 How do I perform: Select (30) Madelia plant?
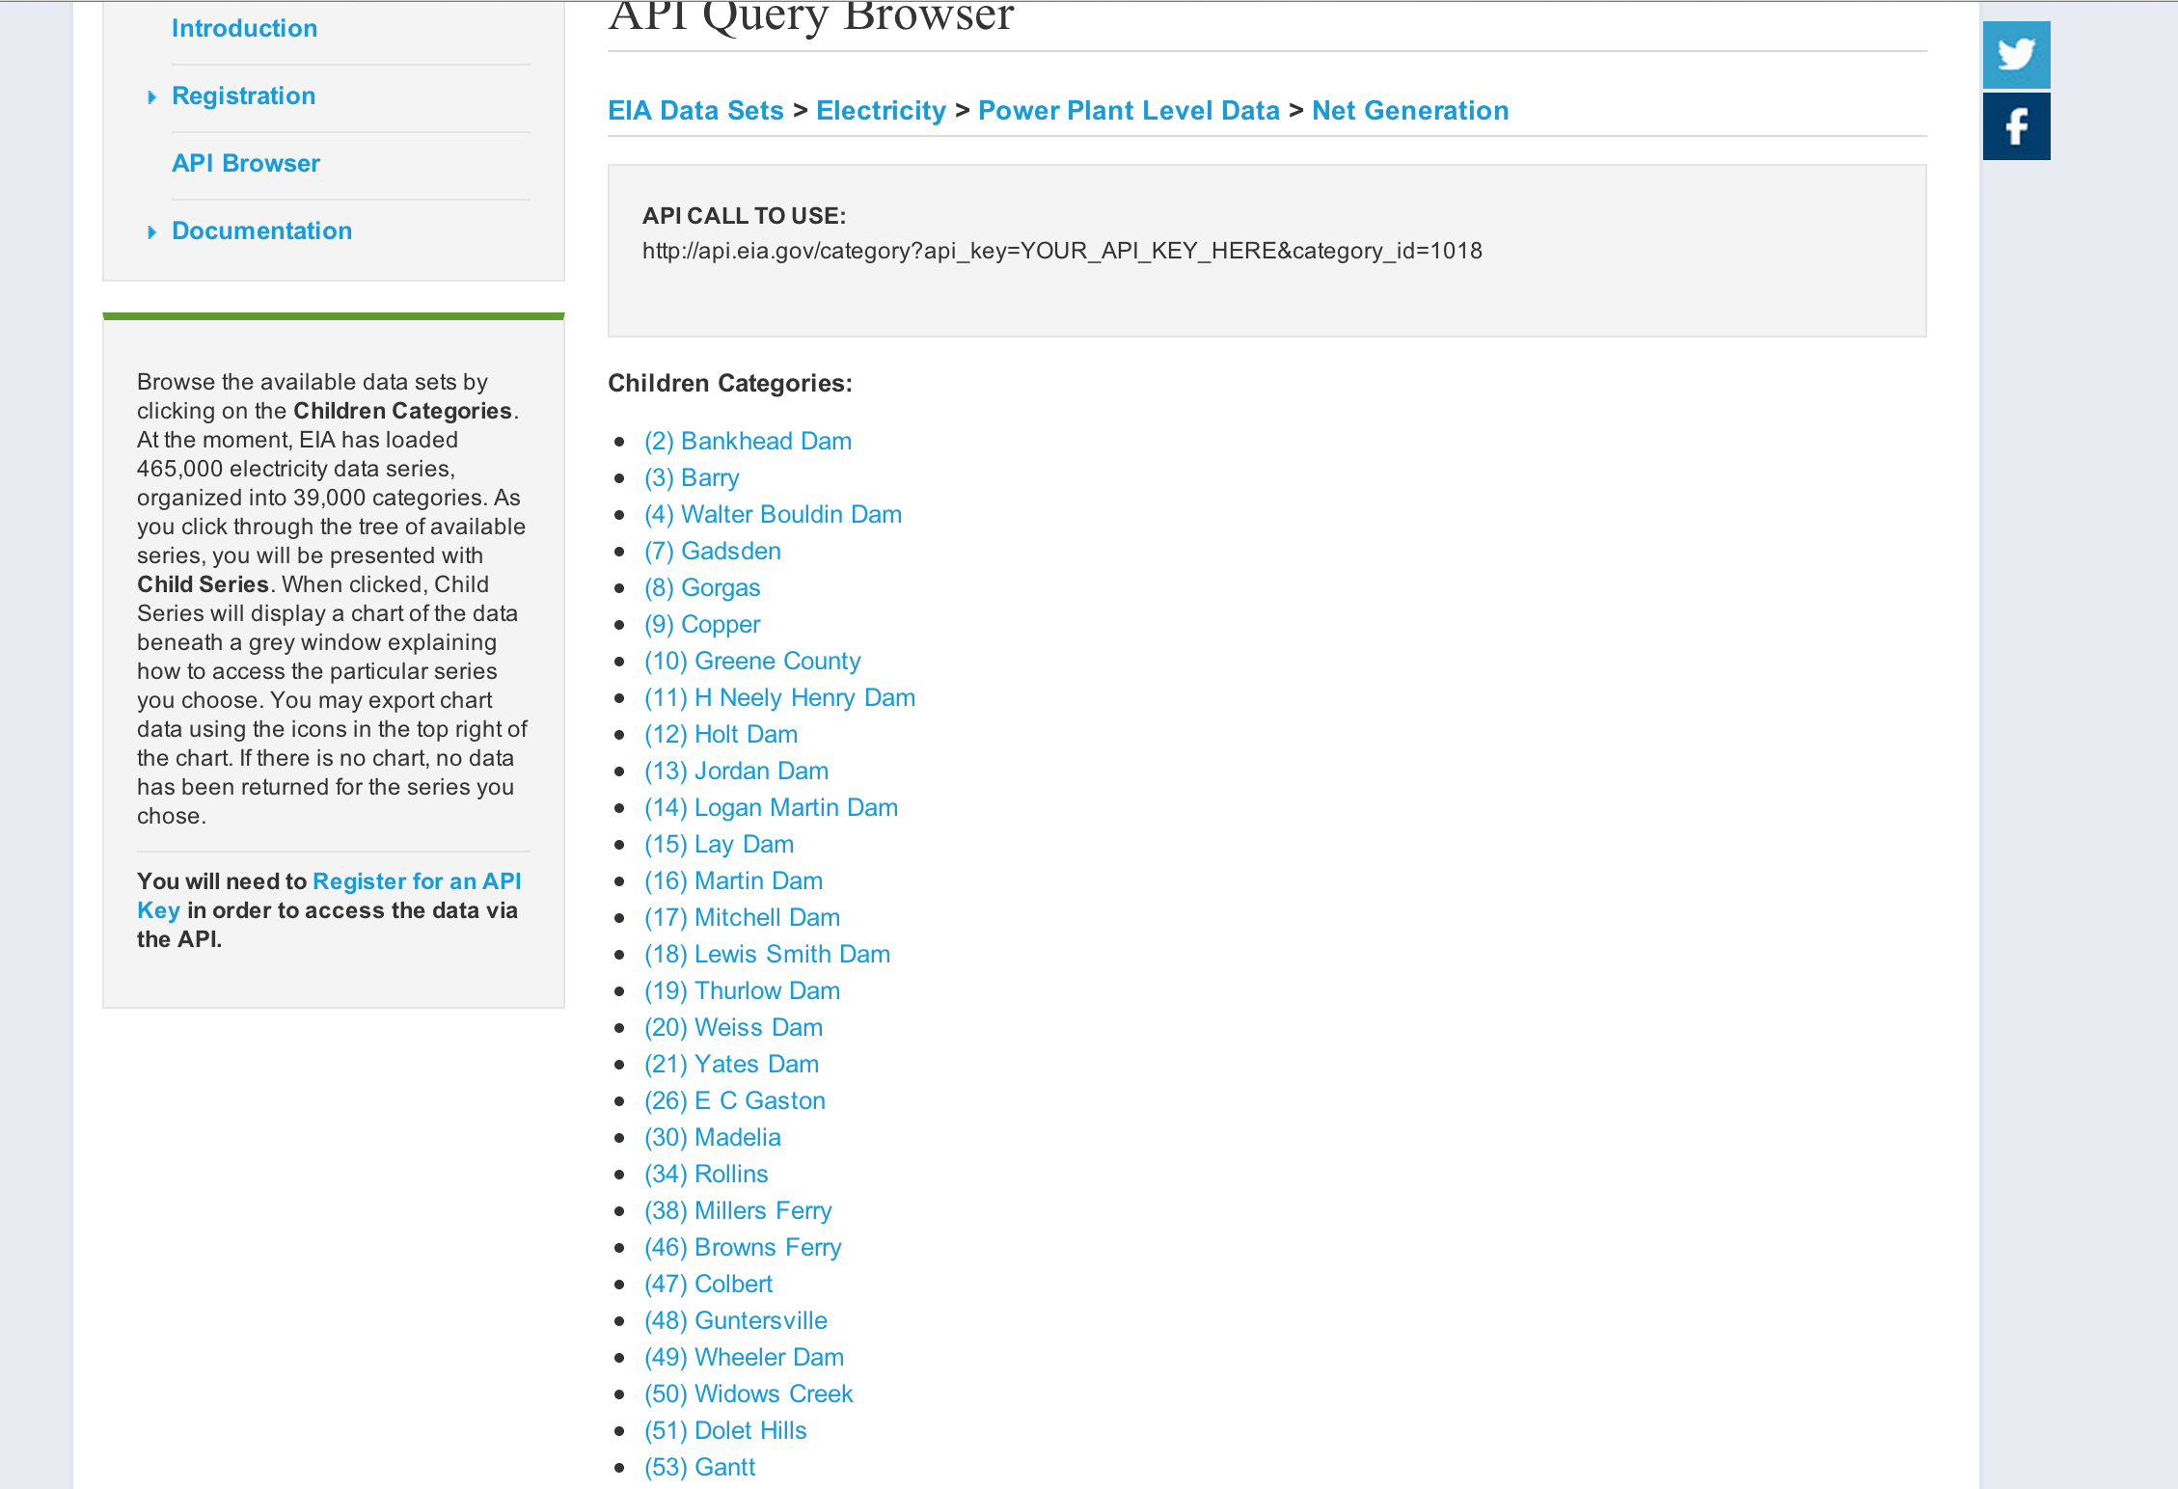point(713,1137)
